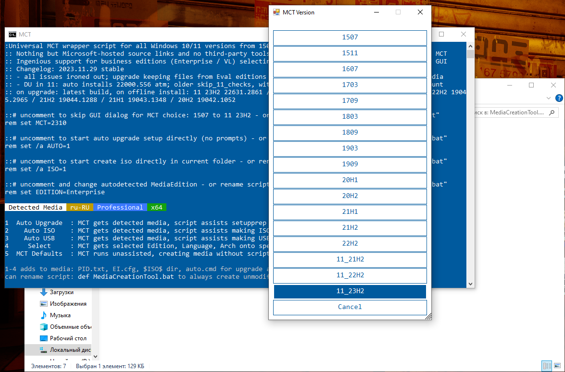
Task: Click the Help question mark icon in Explorer
Action: pyautogui.click(x=559, y=98)
